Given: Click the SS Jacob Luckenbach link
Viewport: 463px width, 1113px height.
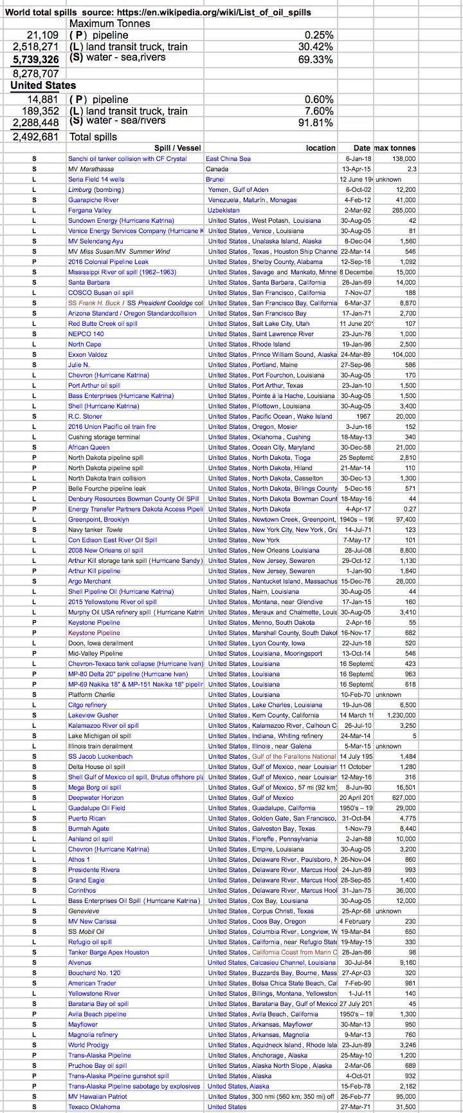Looking at the screenshot, I should tap(100, 756).
